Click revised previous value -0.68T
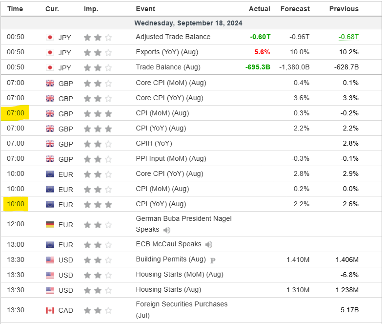 pos(348,37)
